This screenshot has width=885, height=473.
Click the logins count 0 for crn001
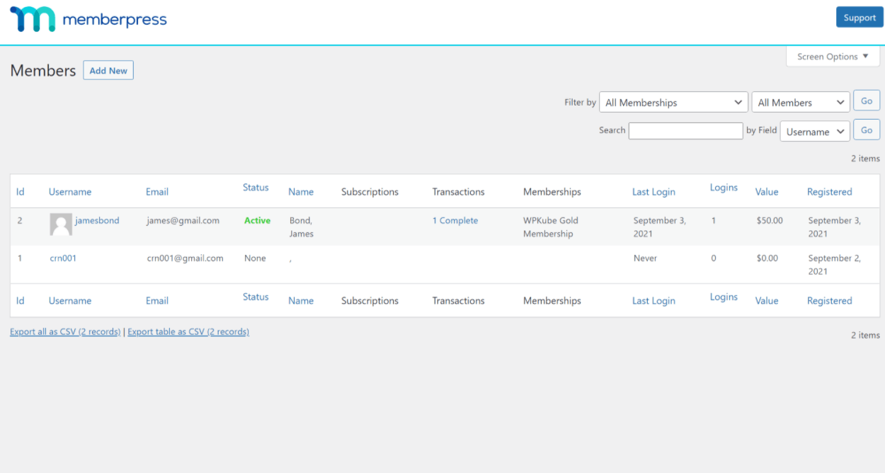714,258
